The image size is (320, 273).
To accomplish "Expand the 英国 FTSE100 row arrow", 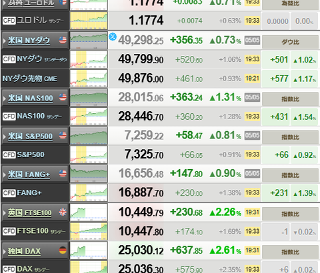I will point(5,213).
